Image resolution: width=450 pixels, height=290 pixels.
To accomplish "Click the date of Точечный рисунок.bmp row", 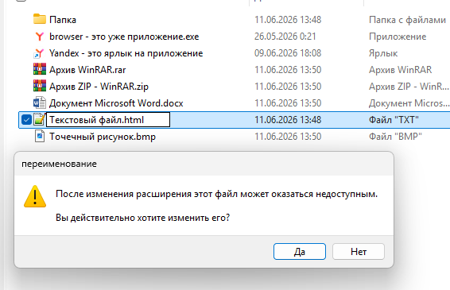I will (x=288, y=136).
